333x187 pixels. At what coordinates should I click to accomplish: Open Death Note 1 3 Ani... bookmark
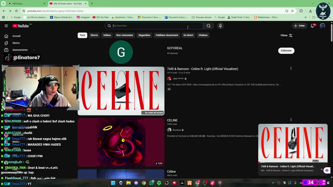[239, 17]
